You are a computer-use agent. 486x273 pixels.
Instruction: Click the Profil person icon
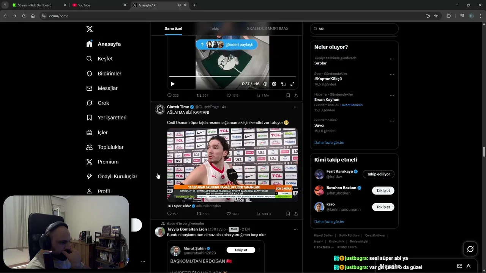click(x=89, y=191)
